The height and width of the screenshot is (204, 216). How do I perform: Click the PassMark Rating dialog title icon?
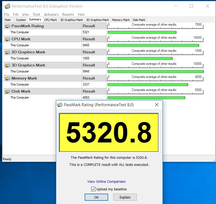tap(60, 105)
